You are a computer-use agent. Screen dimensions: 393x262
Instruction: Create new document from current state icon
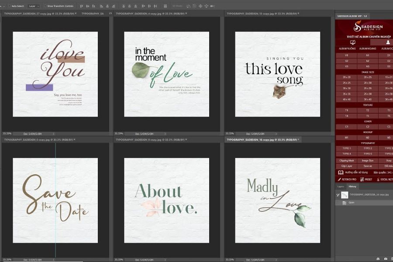[378, 259]
